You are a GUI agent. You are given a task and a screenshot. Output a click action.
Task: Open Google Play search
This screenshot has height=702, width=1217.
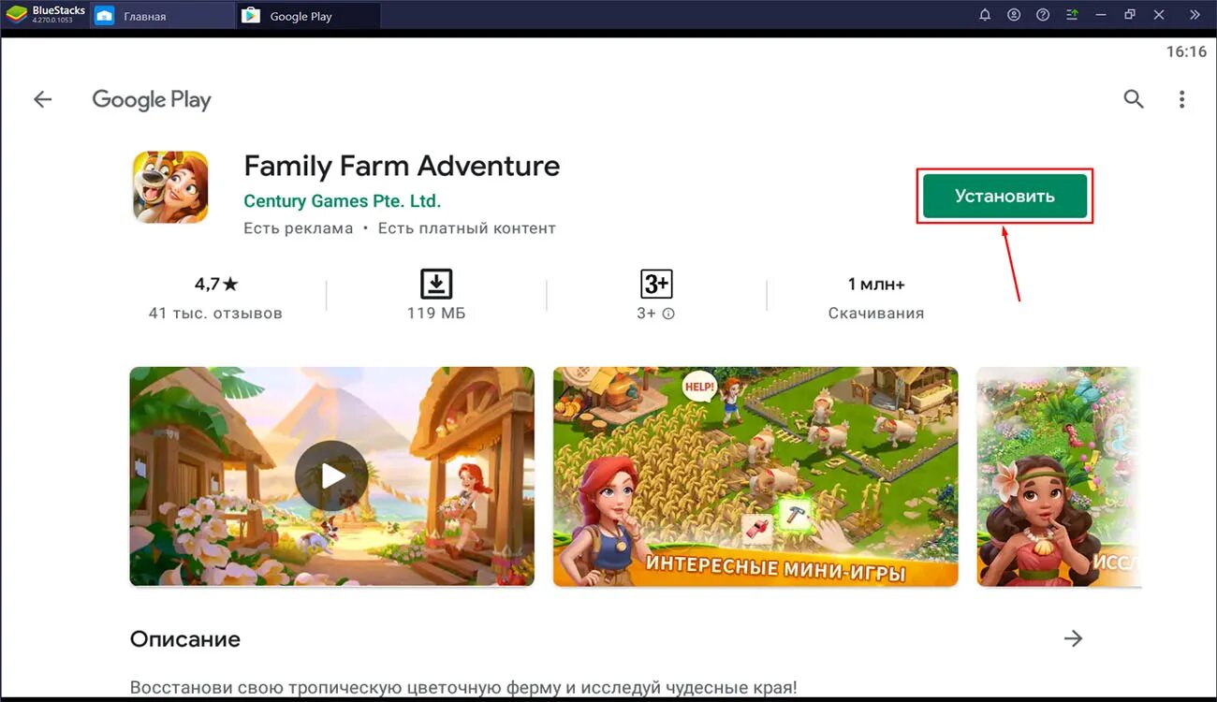[x=1134, y=99]
